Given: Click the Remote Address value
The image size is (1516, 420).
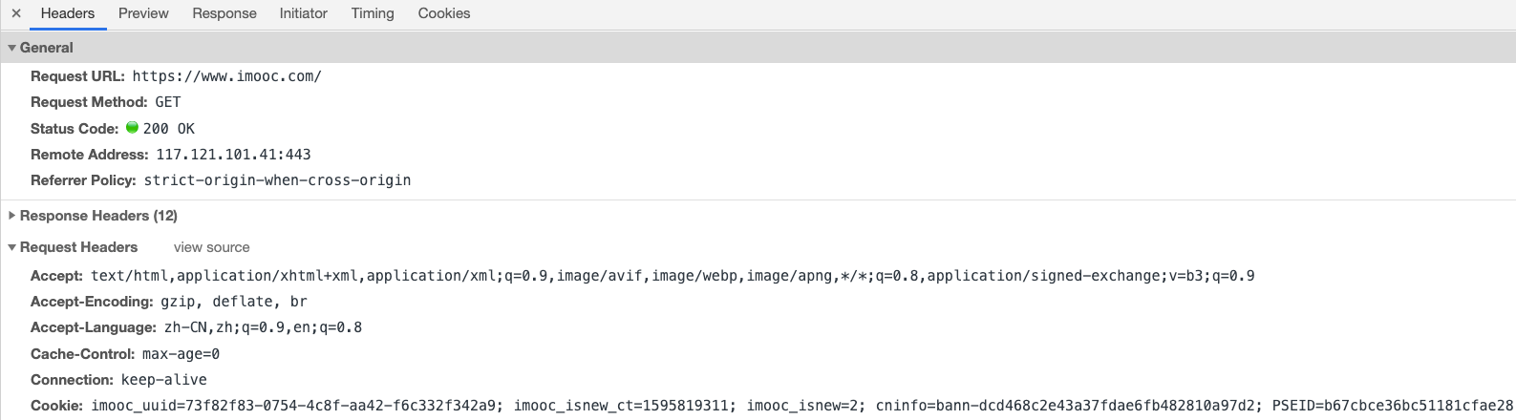Looking at the screenshot, I should (x=233, y=155).
